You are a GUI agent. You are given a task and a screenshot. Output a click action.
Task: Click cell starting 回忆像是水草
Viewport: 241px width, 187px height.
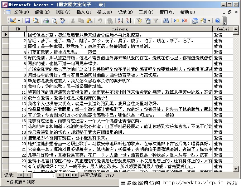click(120, 35)
